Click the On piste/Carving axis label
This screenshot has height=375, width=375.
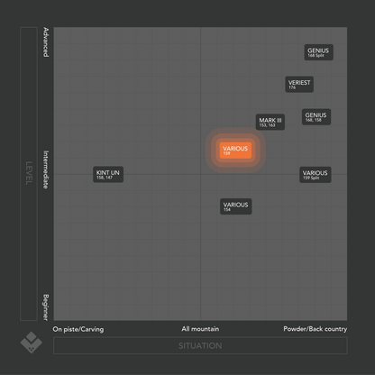[78, 329]
